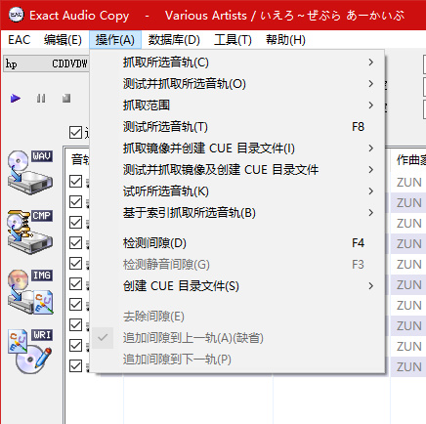The height and width of the screenshot is (424, 426).
Task: Open the EAC menu
Action: (x=20, y=40)
